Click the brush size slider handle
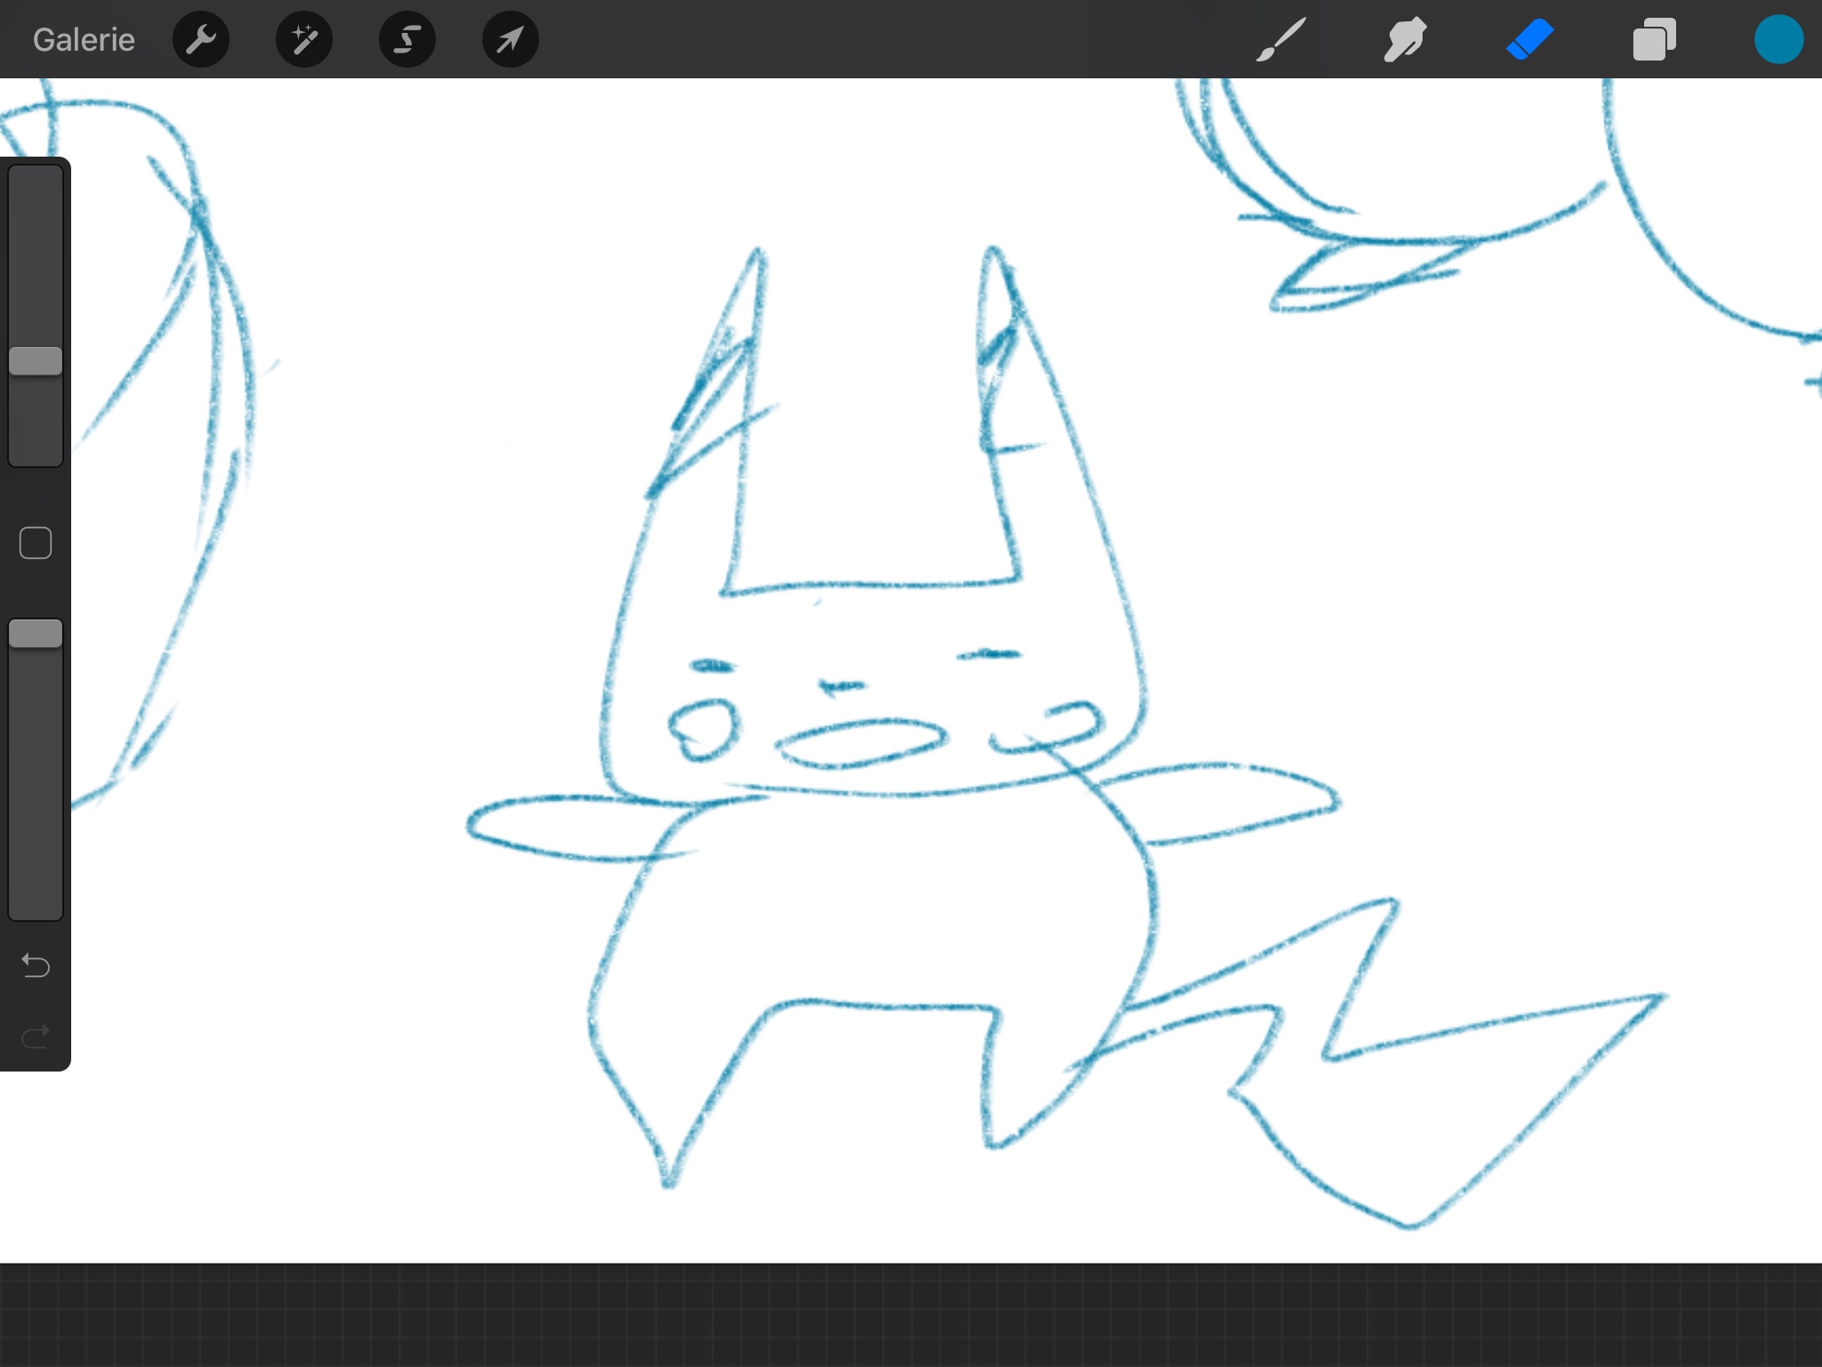The height and width of the screenshot is (1367, 1822). pos(36,361)
